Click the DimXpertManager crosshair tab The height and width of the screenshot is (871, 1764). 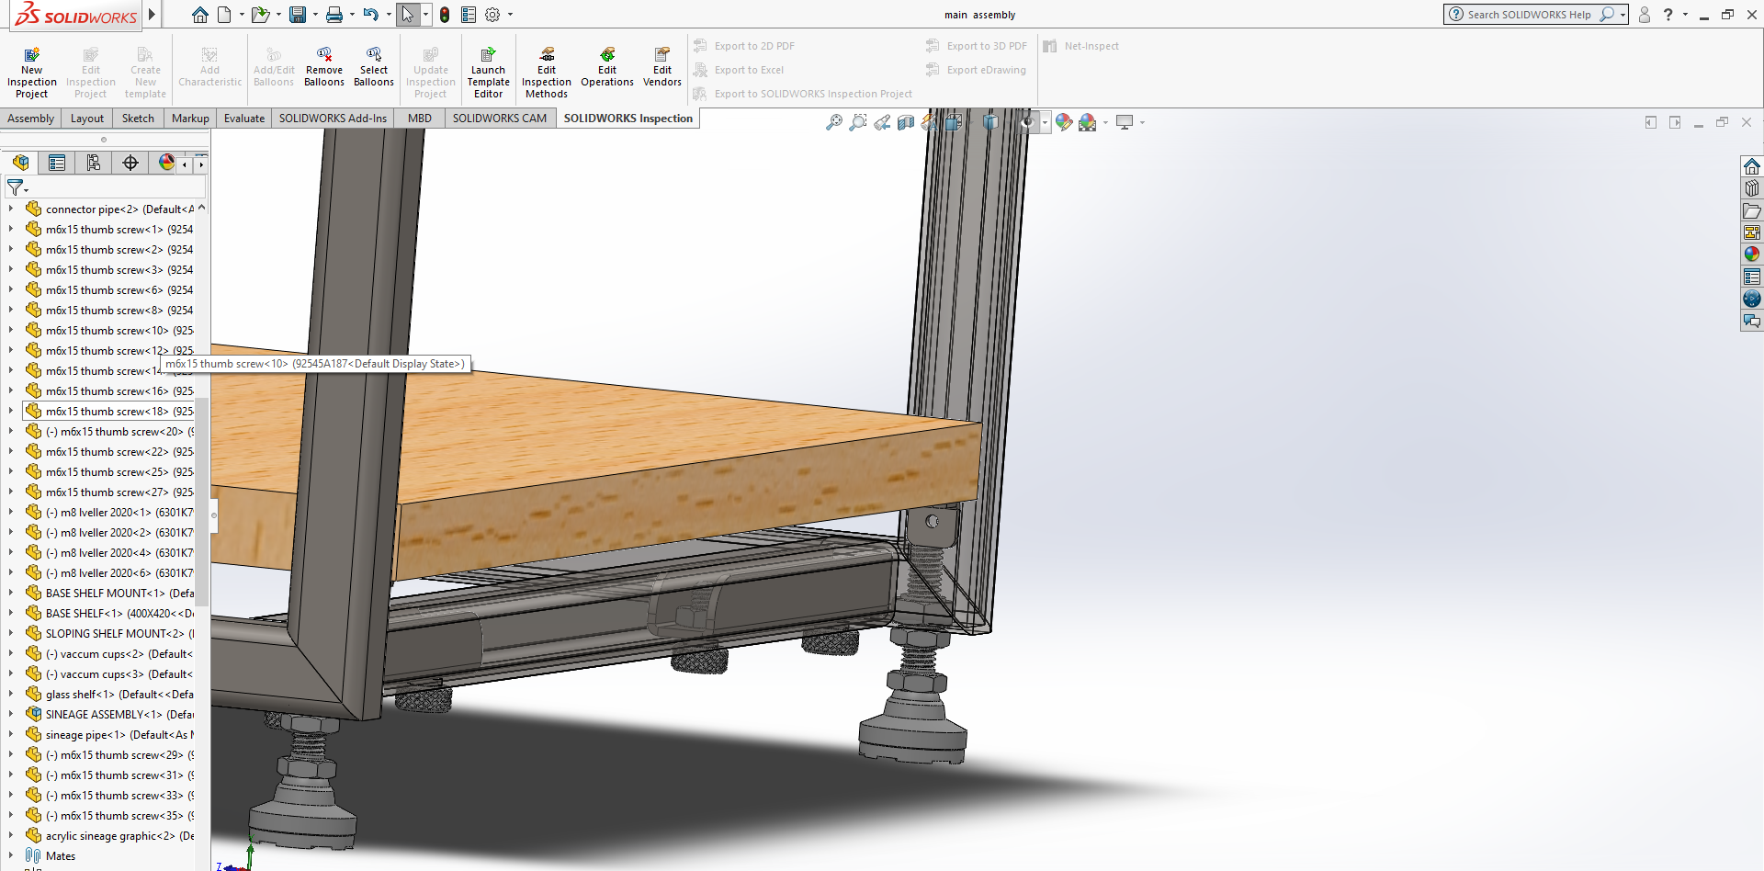130,163
